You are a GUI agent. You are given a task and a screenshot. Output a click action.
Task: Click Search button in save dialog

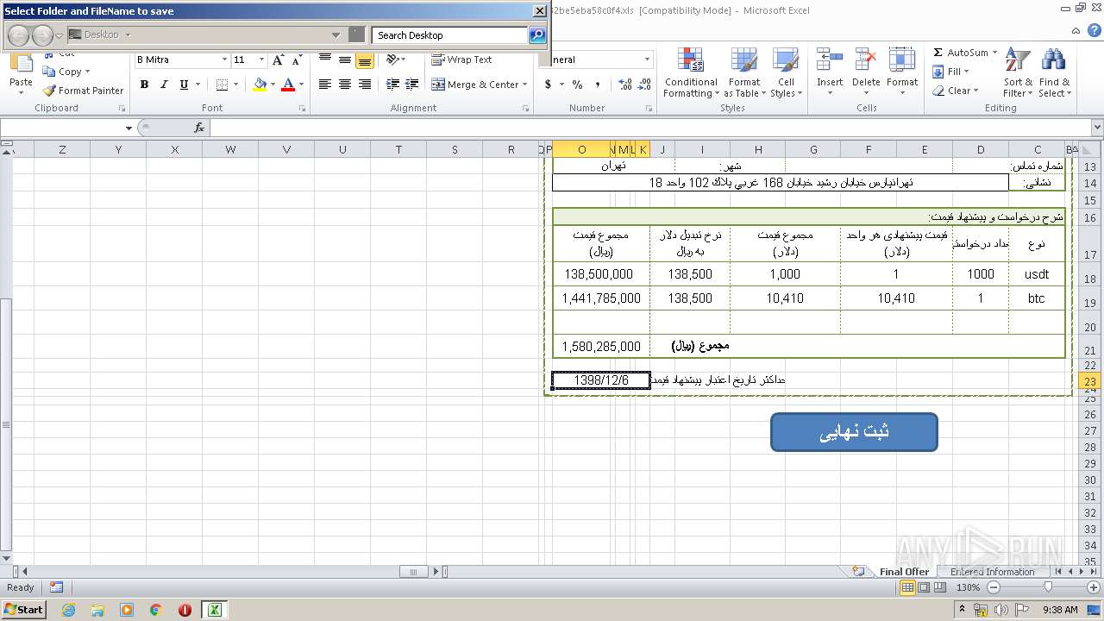pyautogui.click(x=537, y=35)
